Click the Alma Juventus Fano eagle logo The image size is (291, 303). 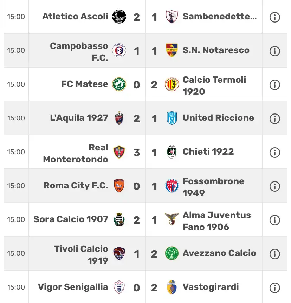pyautogui.click(x=172, y=219)
